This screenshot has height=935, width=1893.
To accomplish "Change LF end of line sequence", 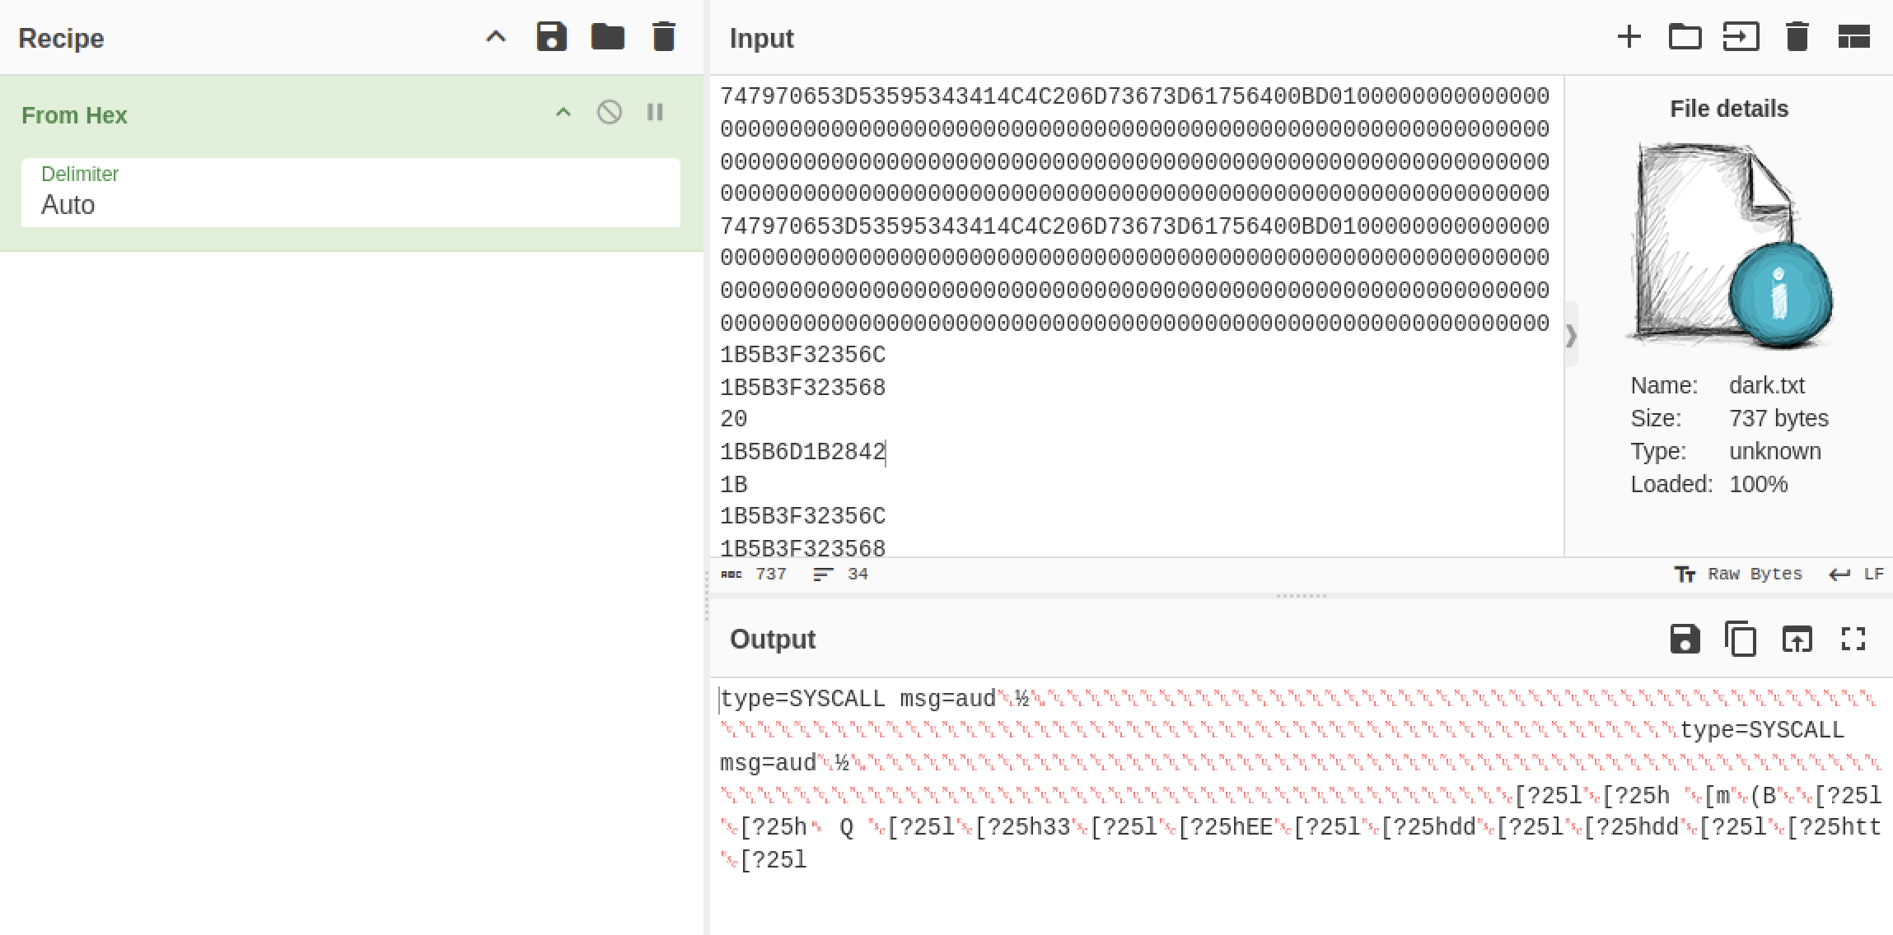I will 1857,574.
